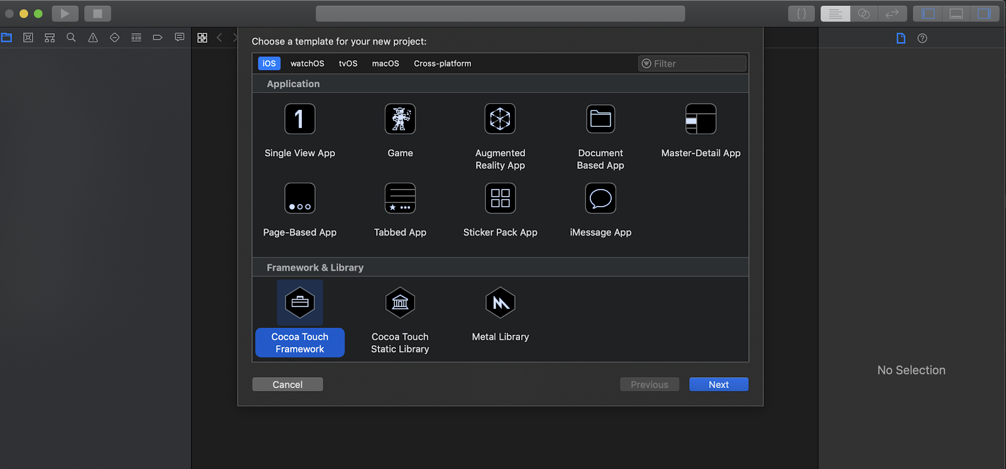Pick the Metal Library template icon
The width and height of the screenshot is (1006, 469).
coord(500,303)
